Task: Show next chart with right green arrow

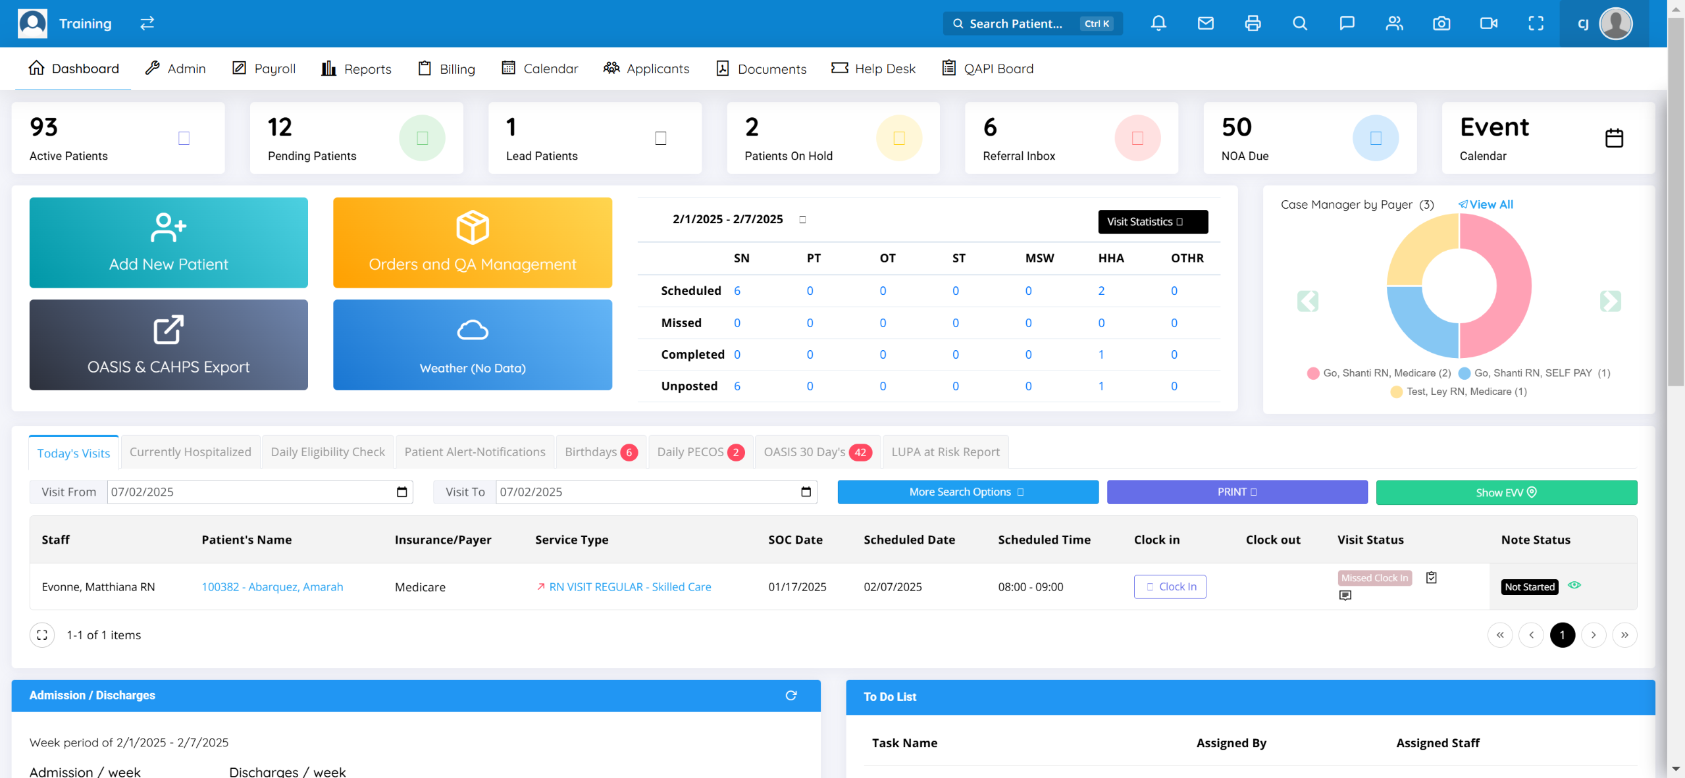Action: (x=1610, y=301)
